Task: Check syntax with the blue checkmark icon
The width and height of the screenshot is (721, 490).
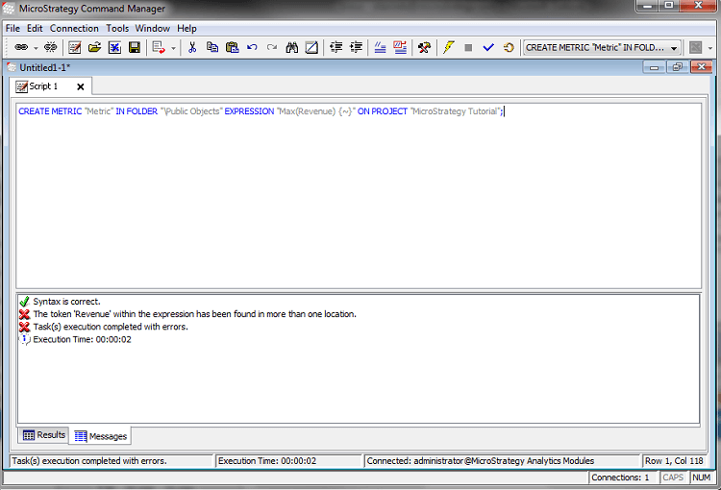Action: (x=488, y=47)
